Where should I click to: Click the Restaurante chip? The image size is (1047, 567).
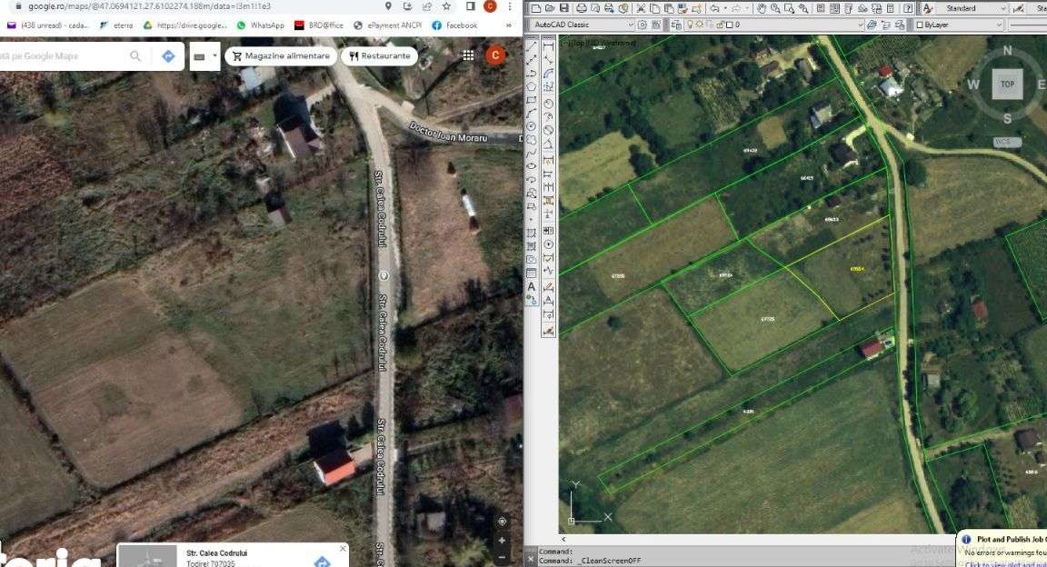[x=379, y=56]
